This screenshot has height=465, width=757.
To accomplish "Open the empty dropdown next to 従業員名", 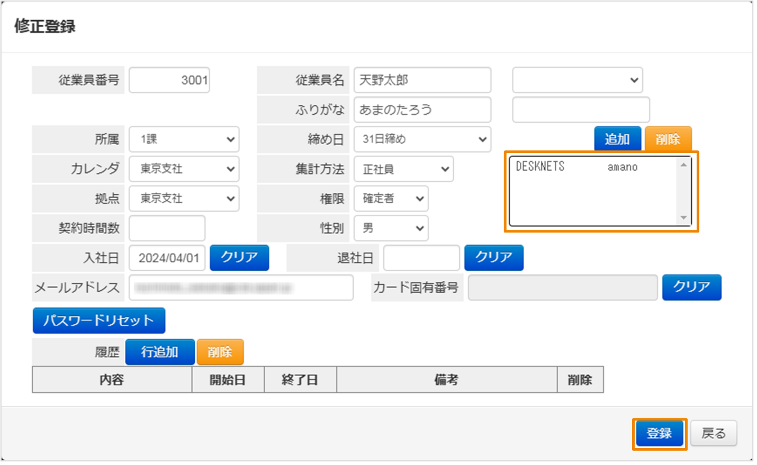I will (x=577, y=80).
